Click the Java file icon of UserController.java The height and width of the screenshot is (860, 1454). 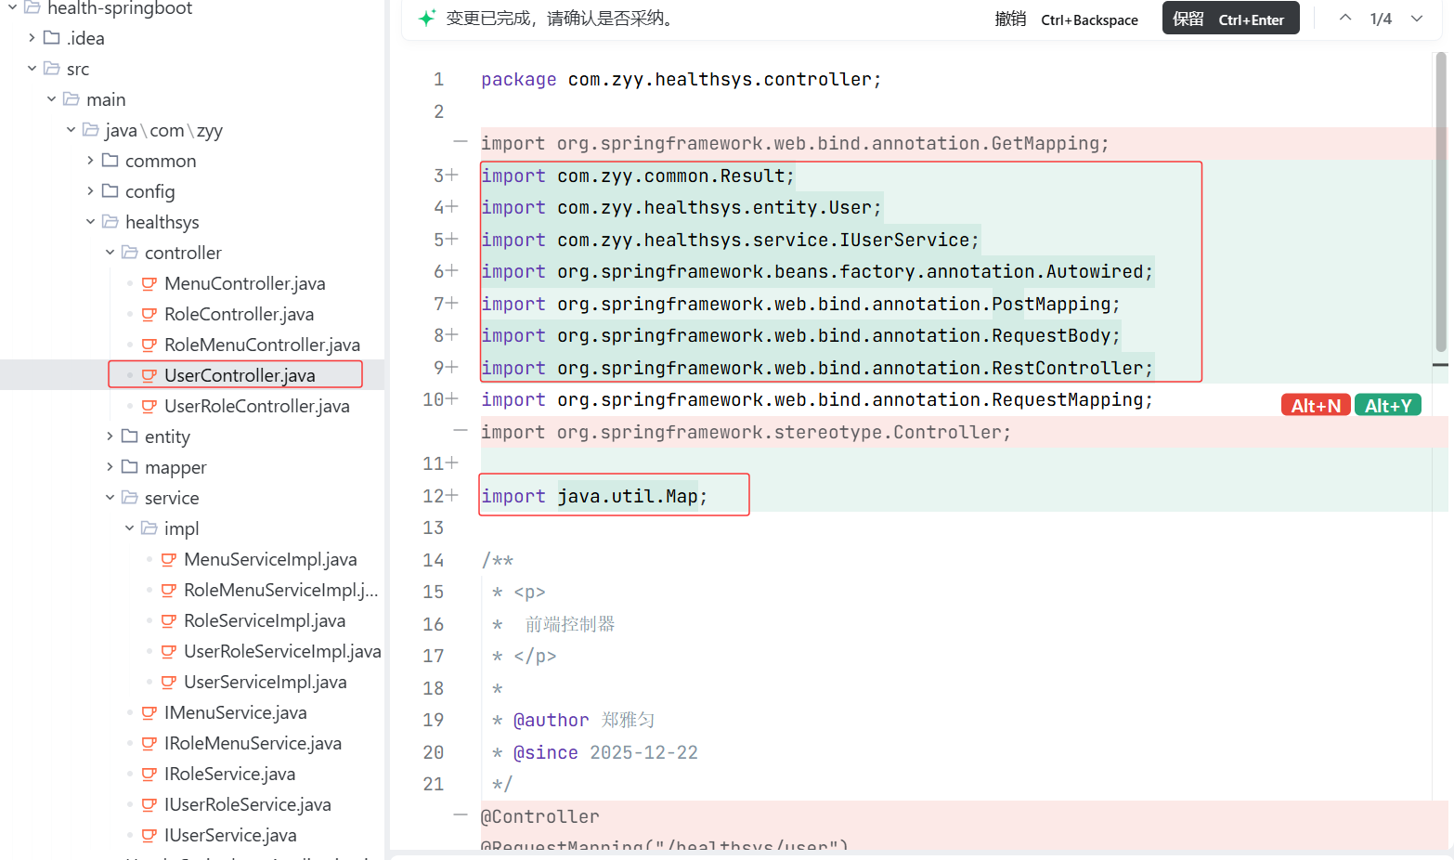pyautogui.click(x=149, y=375)
